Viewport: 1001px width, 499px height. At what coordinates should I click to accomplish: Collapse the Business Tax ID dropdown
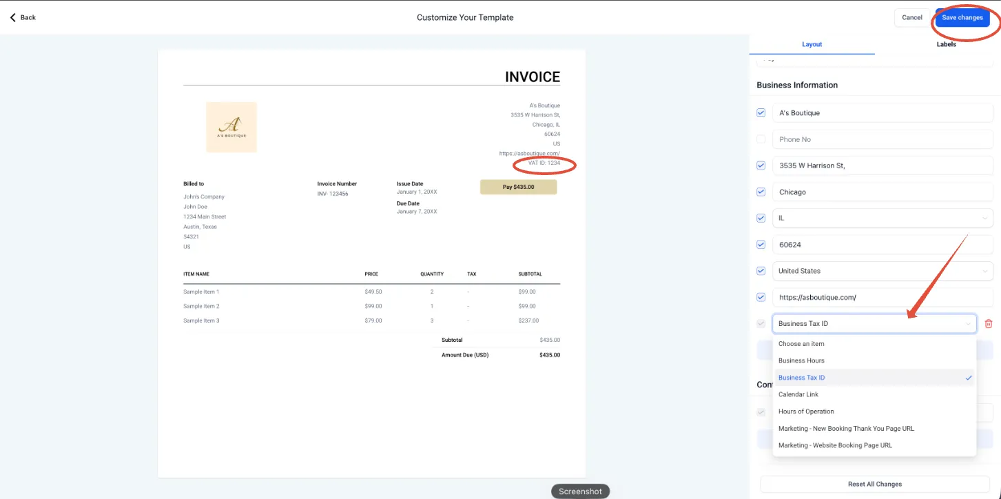[x=874, y=323]
